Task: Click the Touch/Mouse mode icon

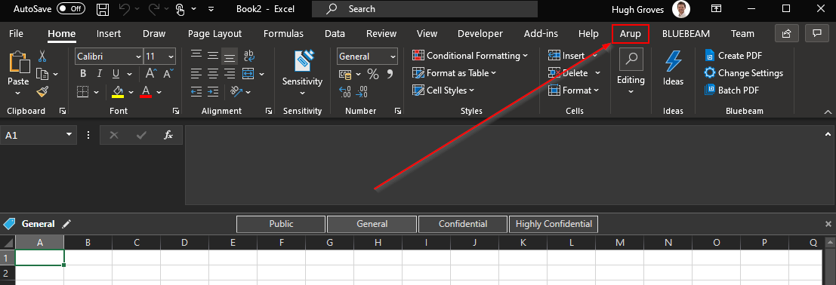Action: [x=180, y=9]
